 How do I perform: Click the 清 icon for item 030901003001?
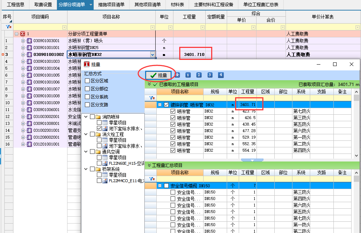pos(29,41)
